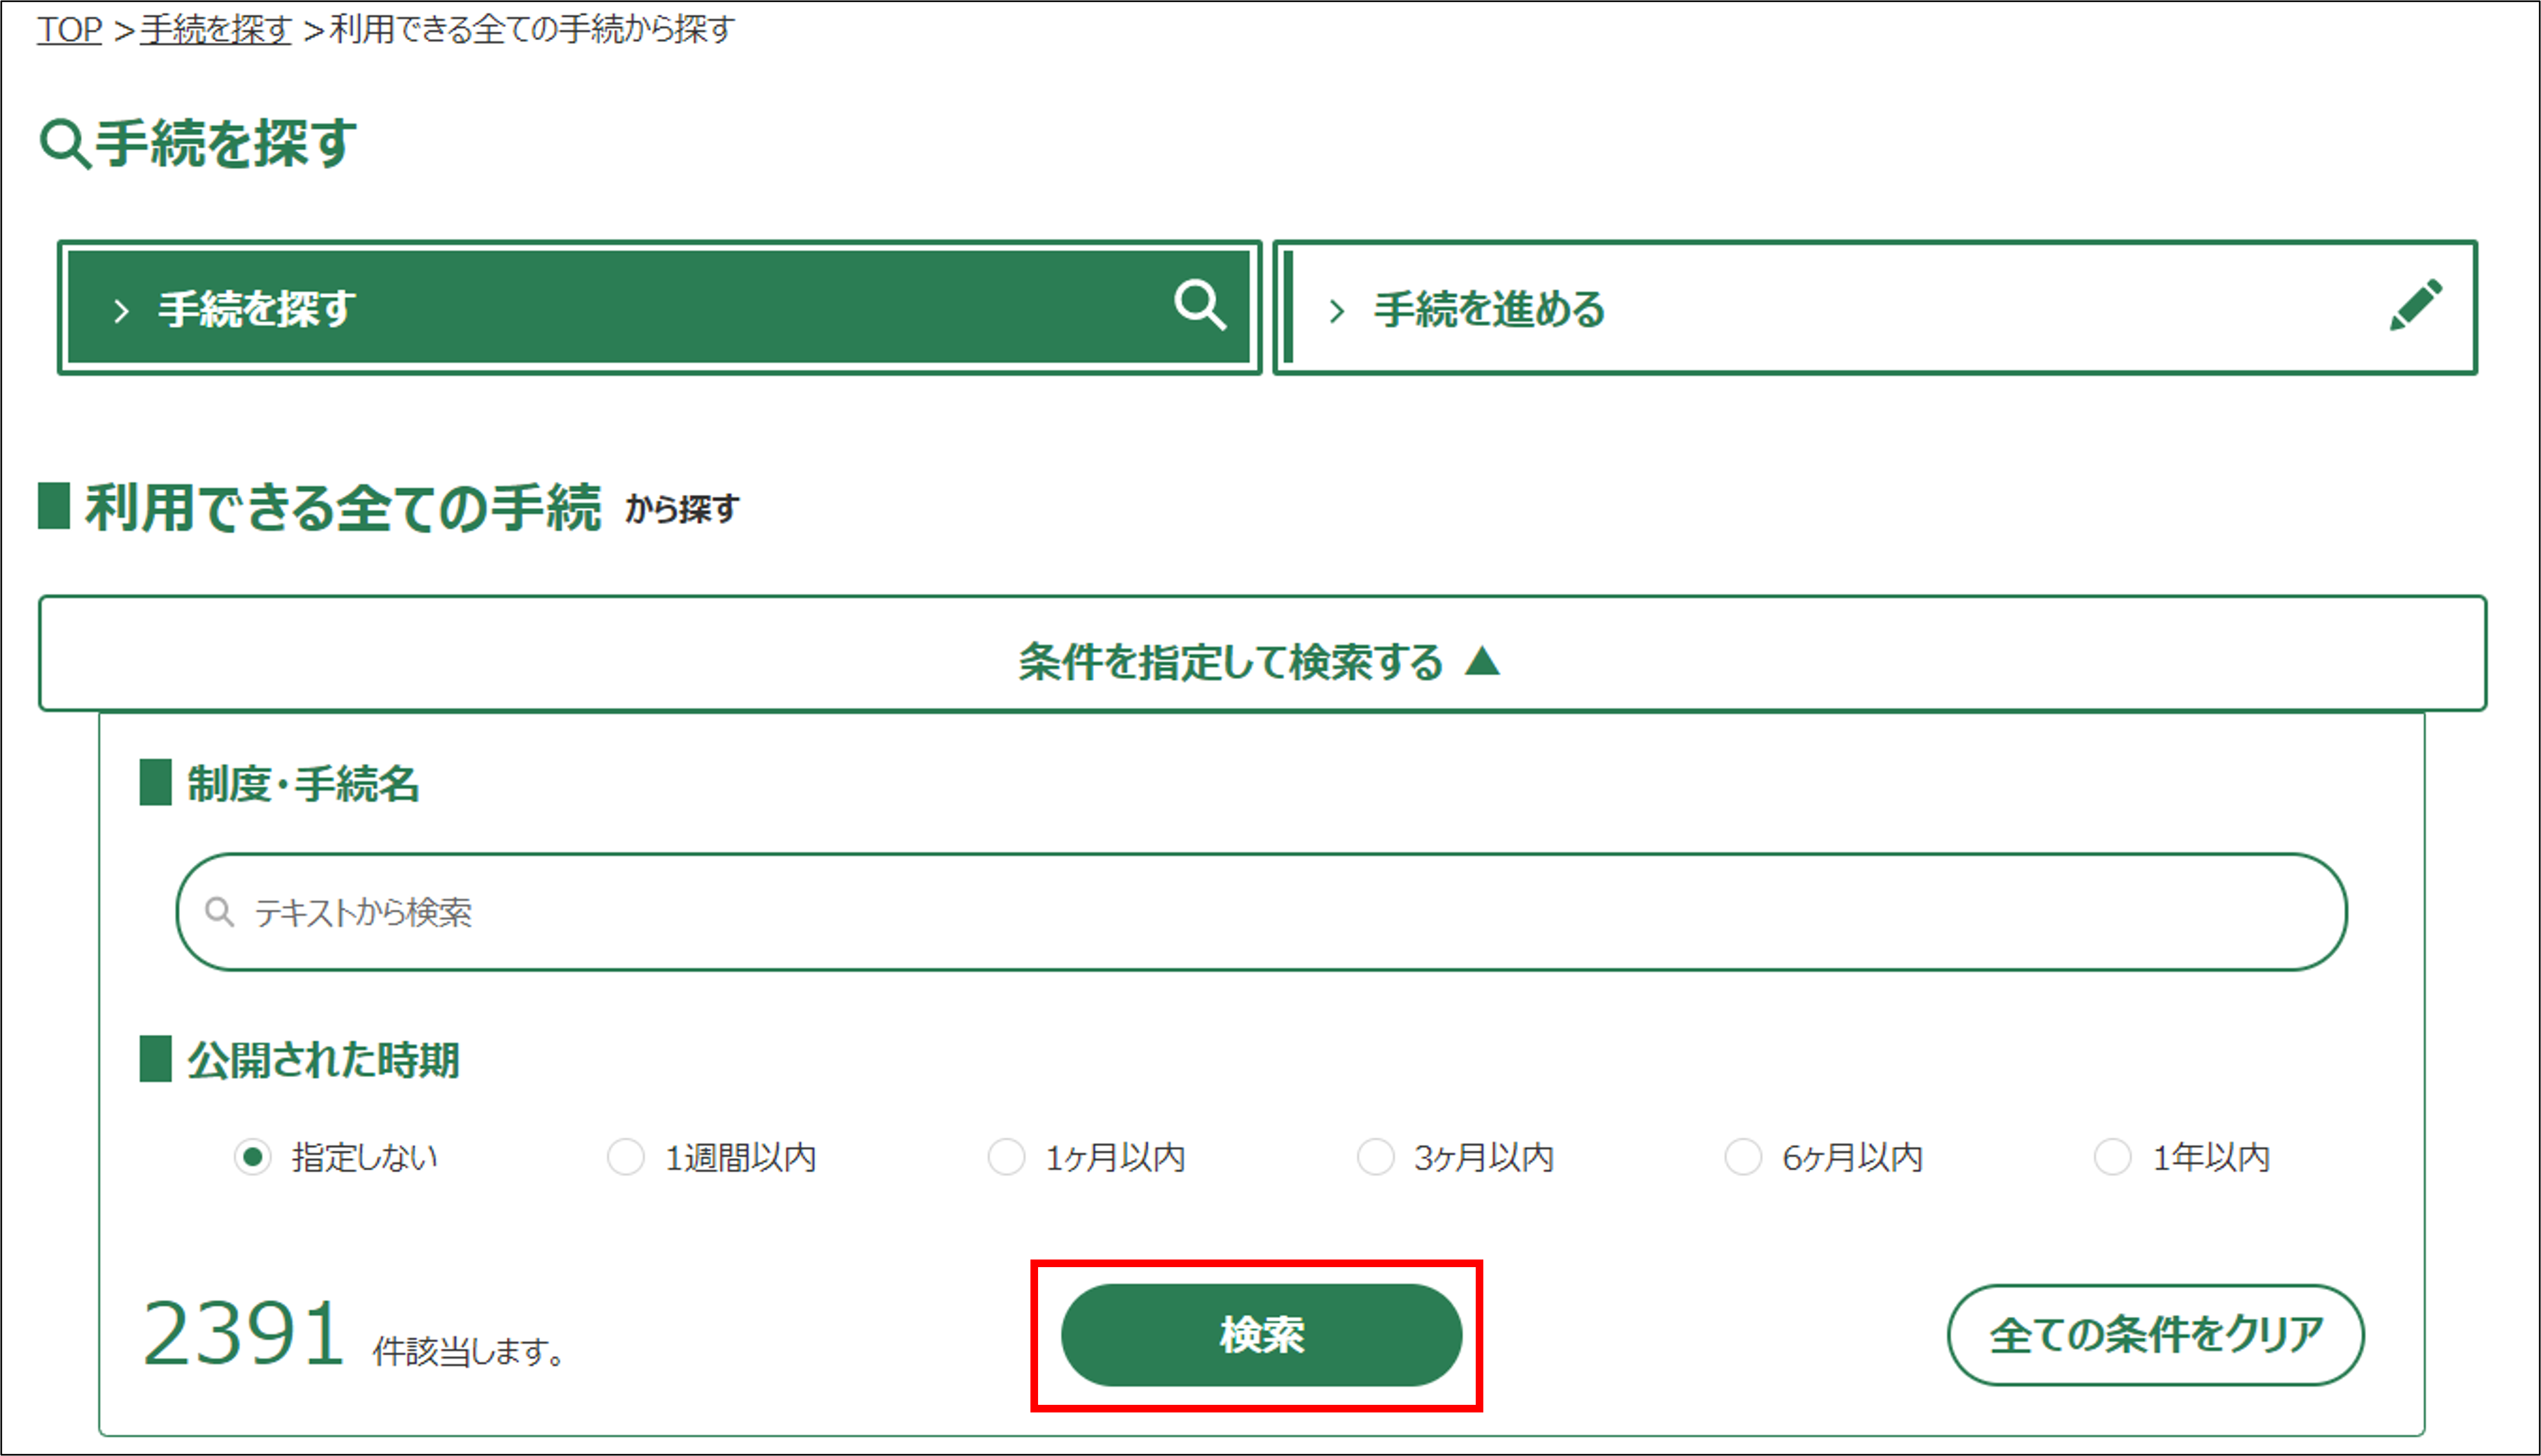Screen dimensions: 2541x1456
Task: Choose the 1ヶ月以内 radio option
Action: point(1006,1157)
